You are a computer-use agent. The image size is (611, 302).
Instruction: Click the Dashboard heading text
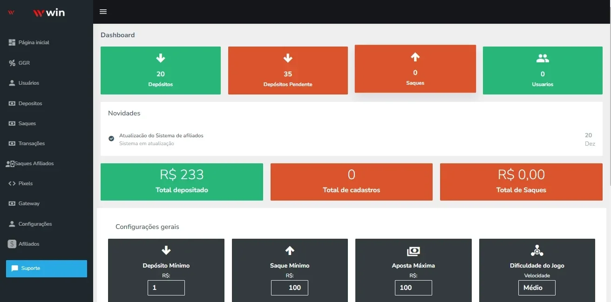(x=118, y=35)
